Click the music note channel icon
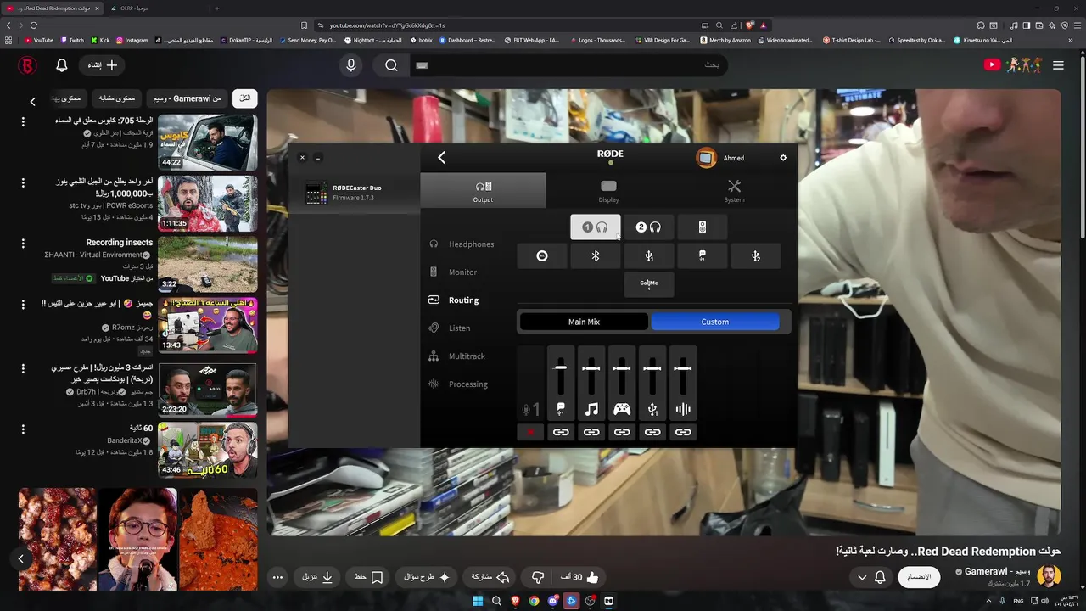 coord(591,410)
